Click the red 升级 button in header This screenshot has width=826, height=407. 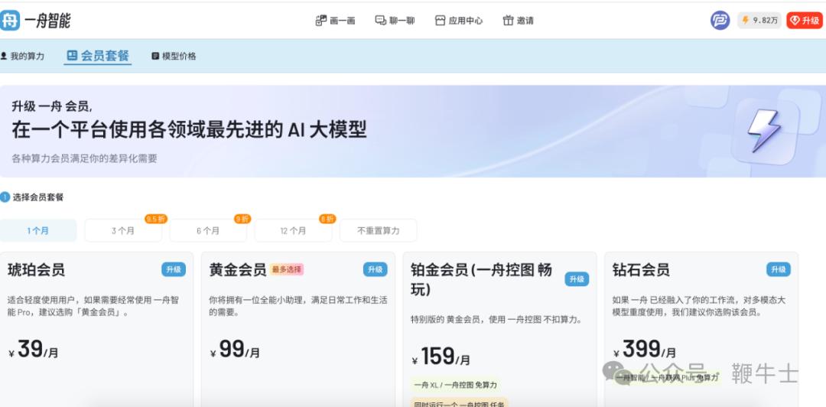805,21
